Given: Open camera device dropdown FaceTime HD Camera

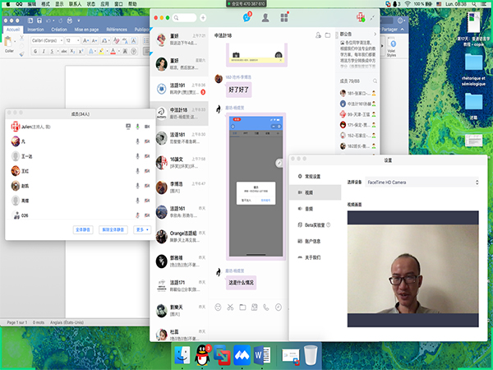Looking at the screenshot, I should pos(422,183).
